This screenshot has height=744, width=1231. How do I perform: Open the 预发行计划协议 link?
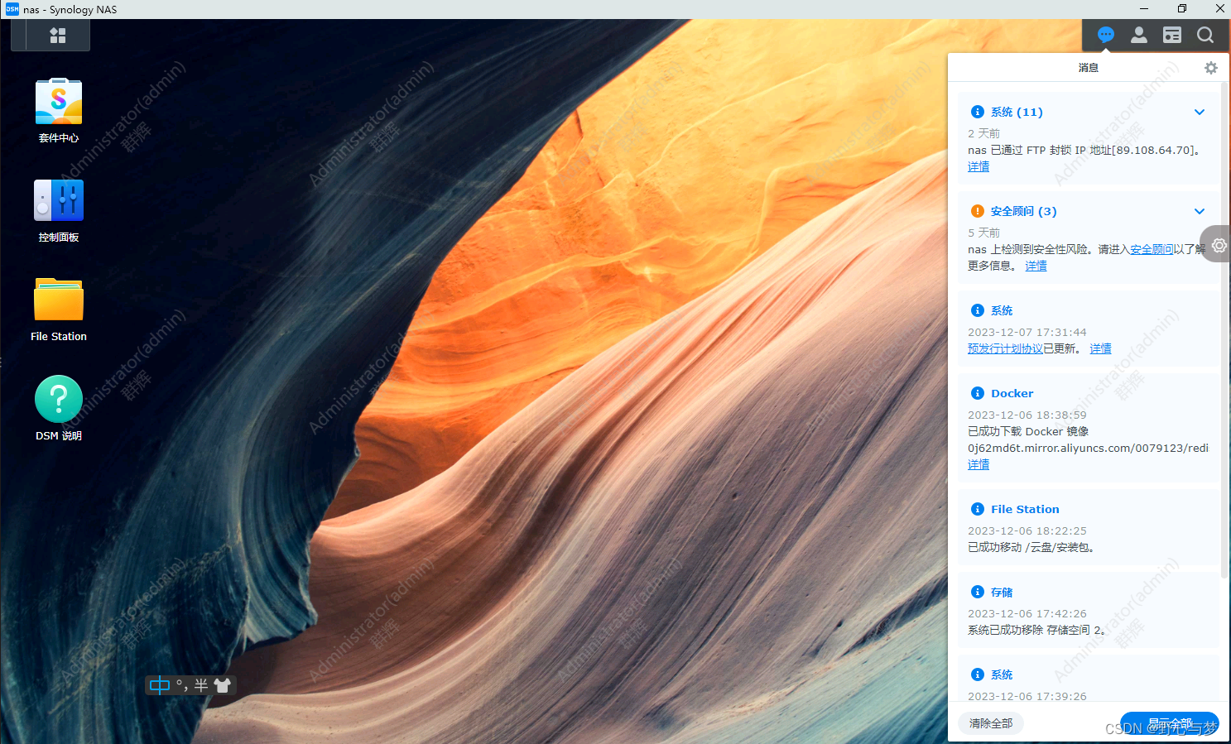pyautogui.click(x=1005, y=348)
